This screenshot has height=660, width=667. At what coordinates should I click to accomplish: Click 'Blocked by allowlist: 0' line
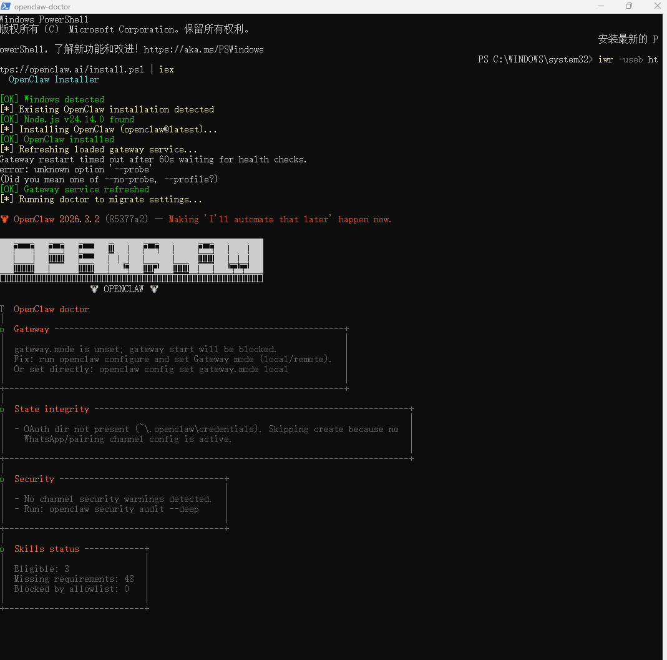coord(72,589)
